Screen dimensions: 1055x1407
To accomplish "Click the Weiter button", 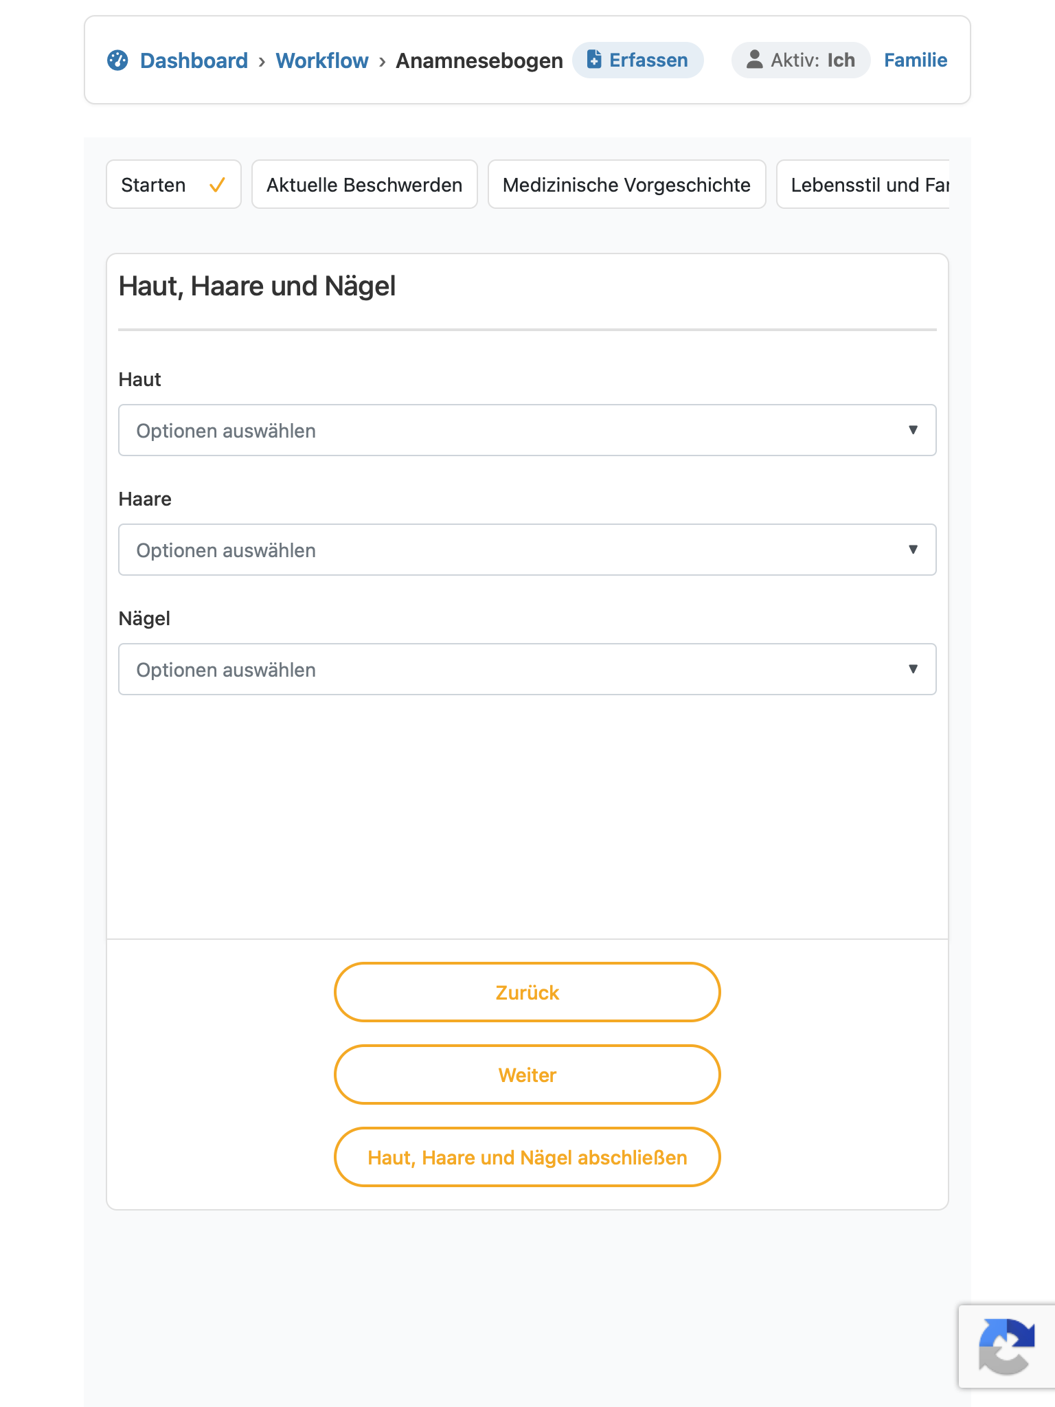I will pyautogui.click(x=527, y=1074).
